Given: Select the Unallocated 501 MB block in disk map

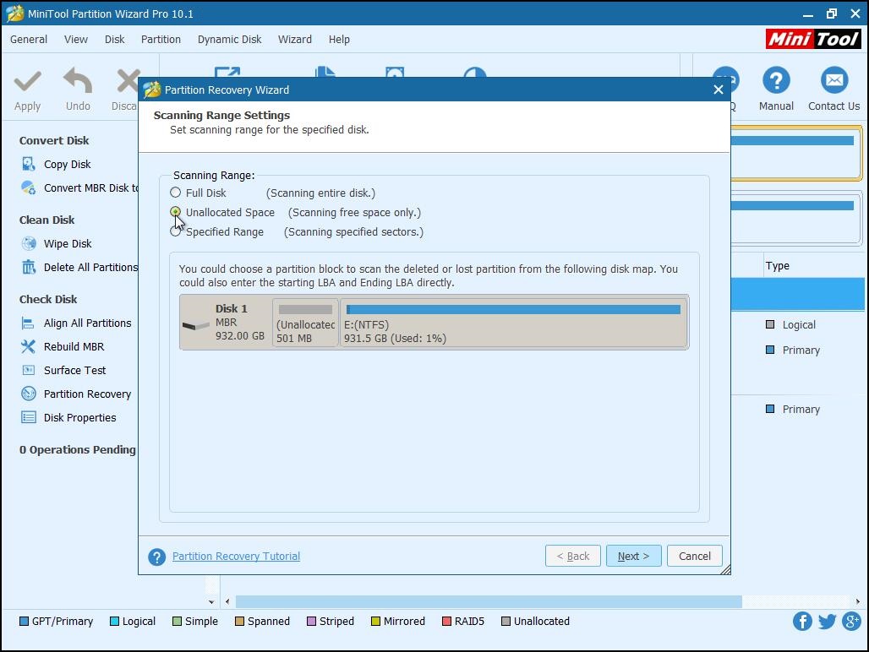Looking at the screenshot, I should coord(305,323).
